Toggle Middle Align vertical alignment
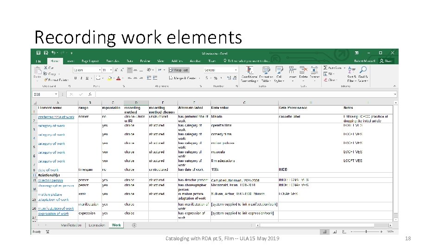445x250 pixels. tap(135, 70)
